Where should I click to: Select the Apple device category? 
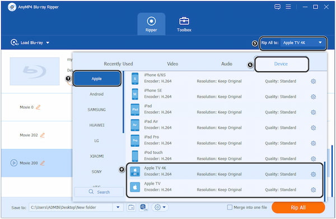pyautogui.click(x=97, y=79)
